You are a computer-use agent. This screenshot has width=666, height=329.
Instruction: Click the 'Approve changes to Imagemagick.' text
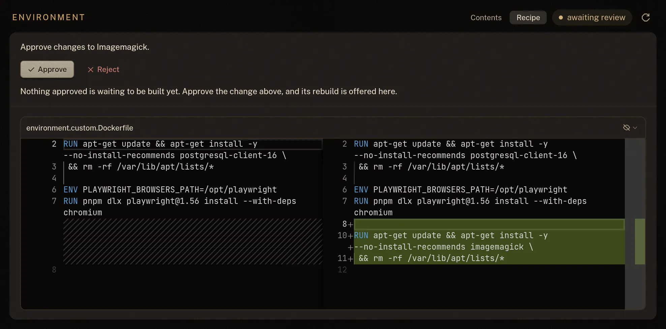(x=85, y=47)
